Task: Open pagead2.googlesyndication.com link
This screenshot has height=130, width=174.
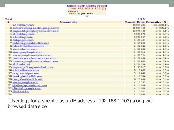Action: click(36, 31)
